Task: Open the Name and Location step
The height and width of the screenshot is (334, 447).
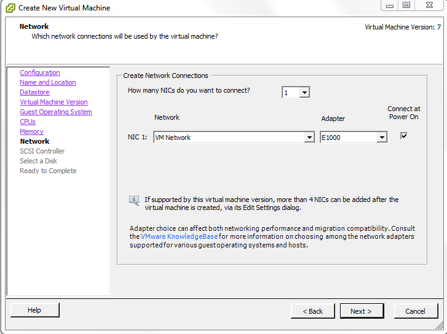Action: click(48, 82)
